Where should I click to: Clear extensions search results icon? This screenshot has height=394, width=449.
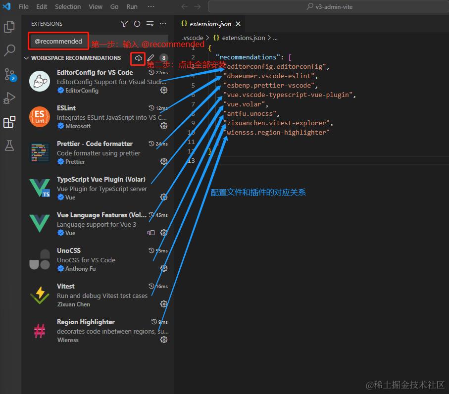point(150,24)
